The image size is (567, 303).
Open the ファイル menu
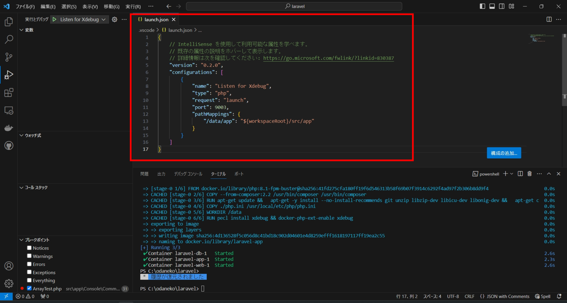[x=25, y=6]
